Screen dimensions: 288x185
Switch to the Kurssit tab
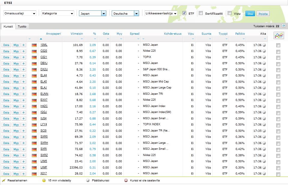tap(8, 27)
